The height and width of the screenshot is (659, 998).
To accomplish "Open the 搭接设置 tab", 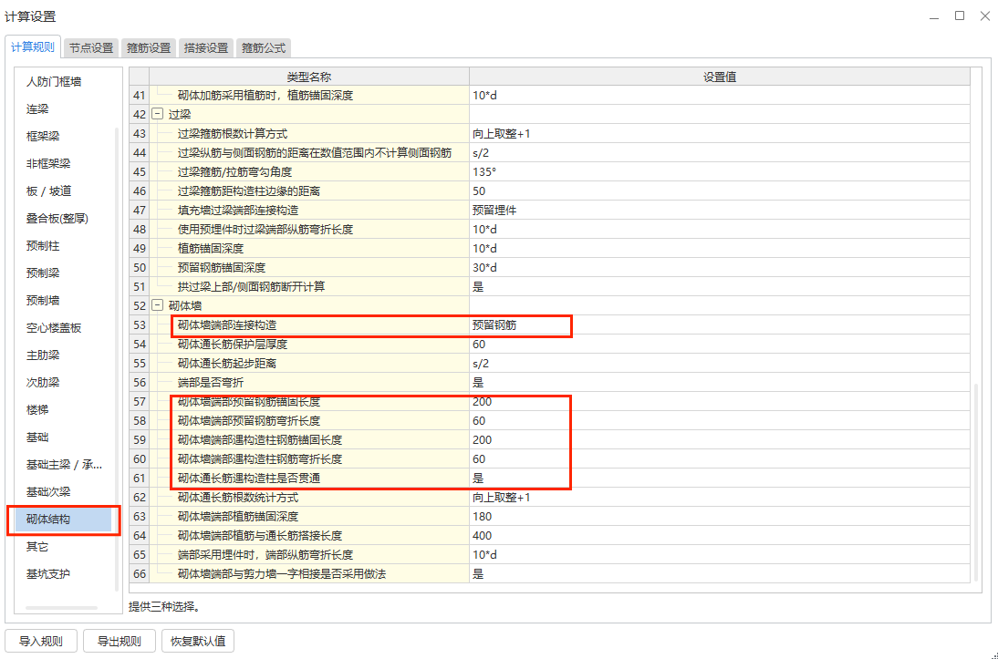I will (205, 47).
